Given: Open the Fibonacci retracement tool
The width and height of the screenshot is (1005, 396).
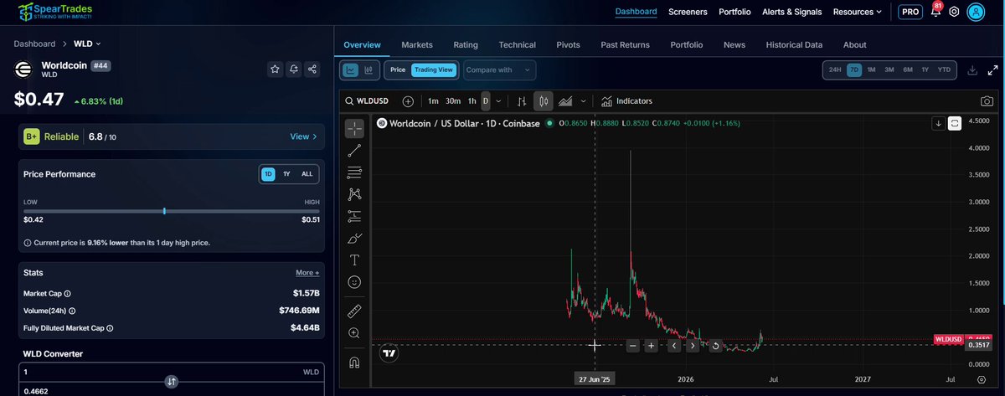Looking at the screenshot, I should click(354, 172).
